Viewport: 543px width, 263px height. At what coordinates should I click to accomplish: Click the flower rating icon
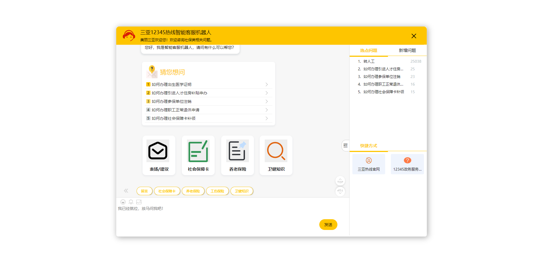[131, 202]
